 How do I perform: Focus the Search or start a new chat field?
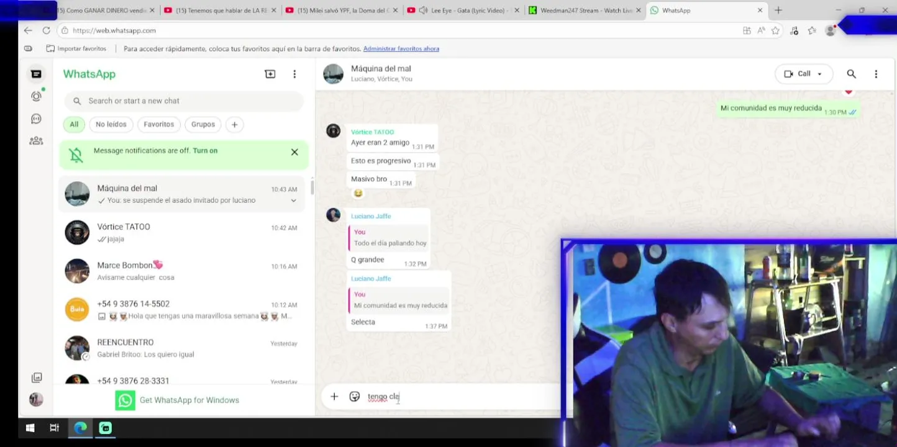[x=184, y=101]
